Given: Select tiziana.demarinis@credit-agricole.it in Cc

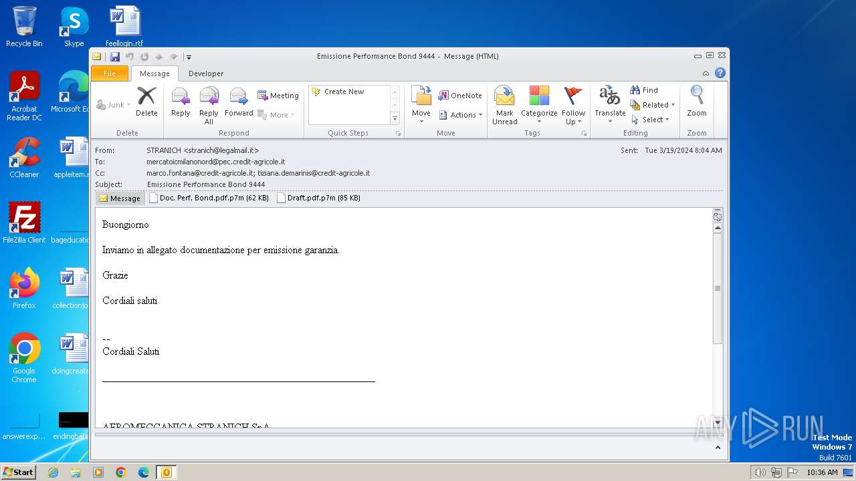Looking at the screenshot, I should click(x=314, y=173).
